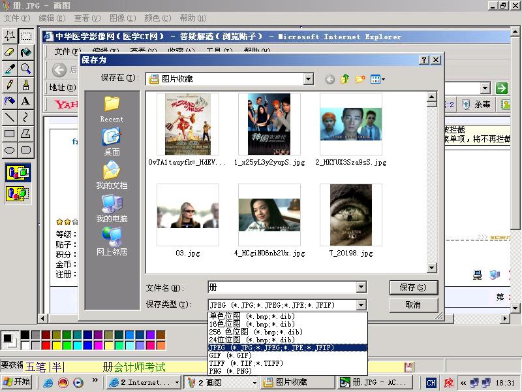Select the Polygon shape tool

26,134
